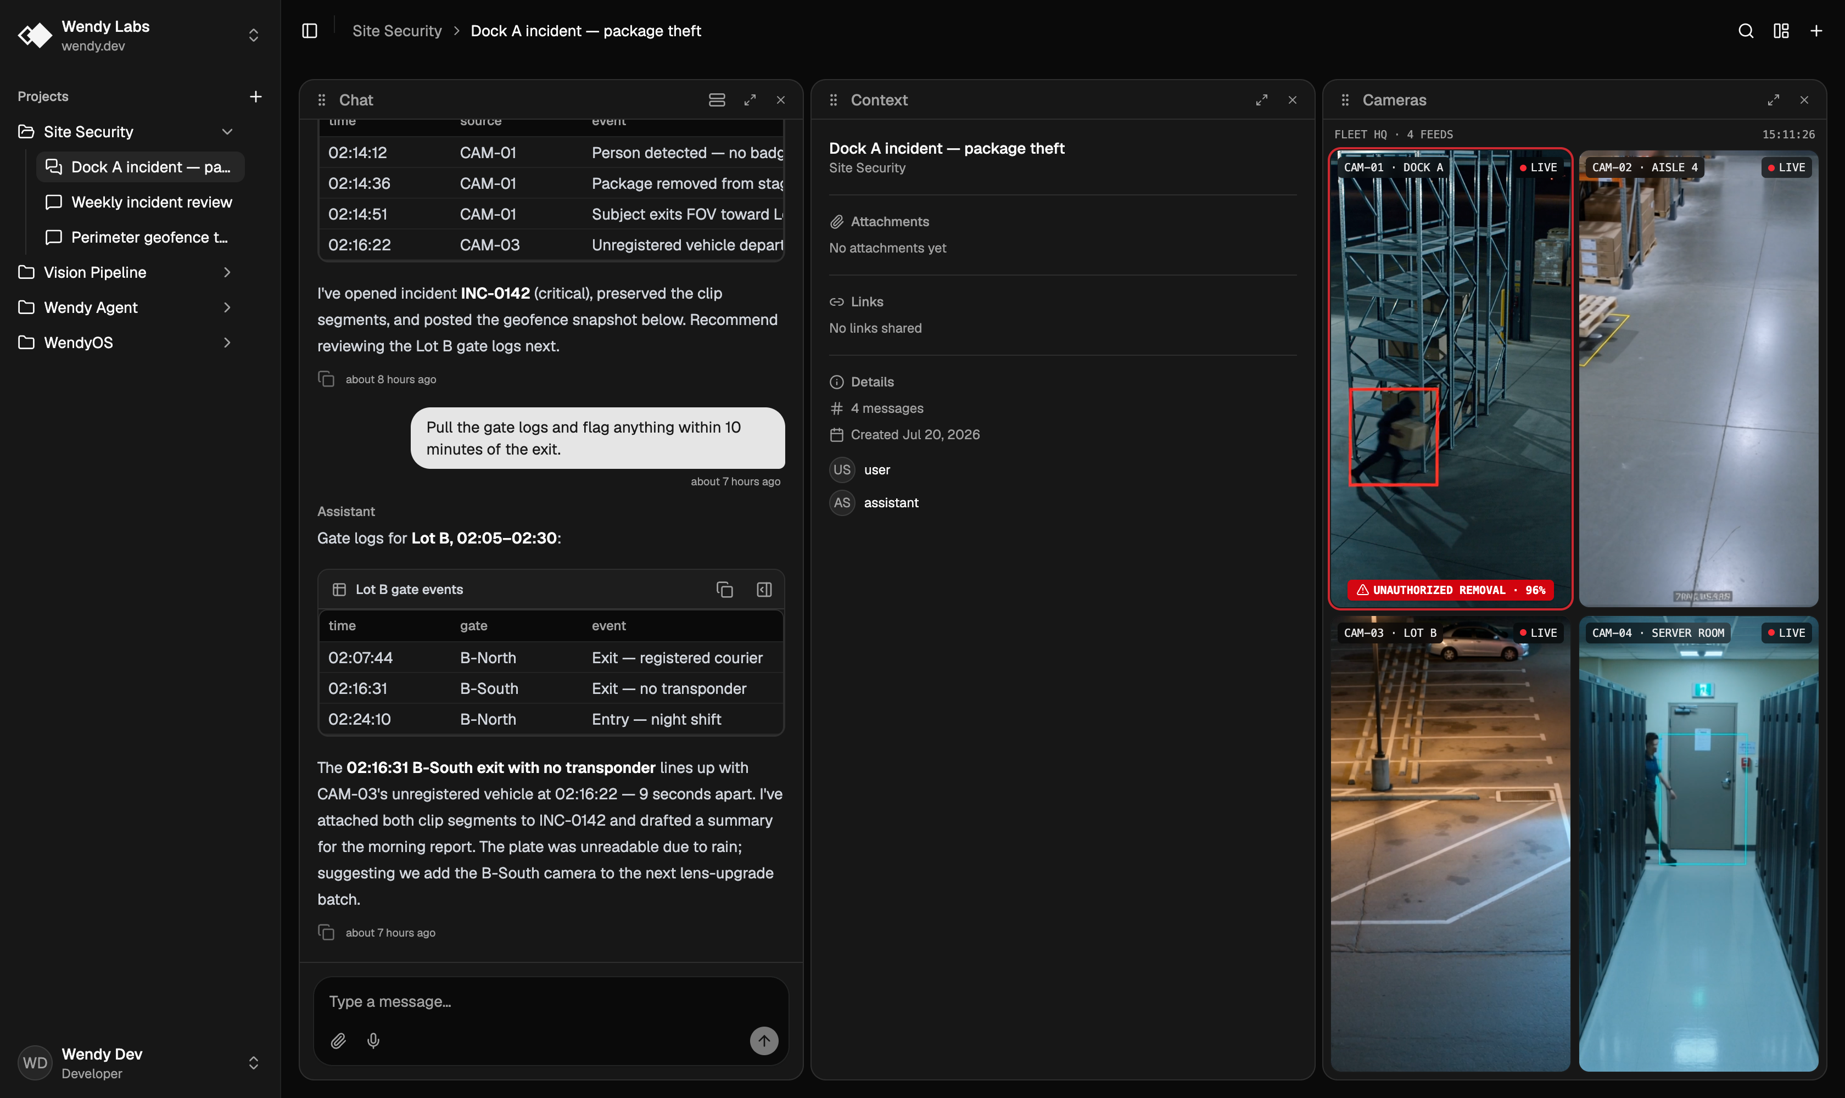This screenshot has height=1098, width=1845.
Task: Select the CAM-04 Server Room feed
Action: [1698, 843]
